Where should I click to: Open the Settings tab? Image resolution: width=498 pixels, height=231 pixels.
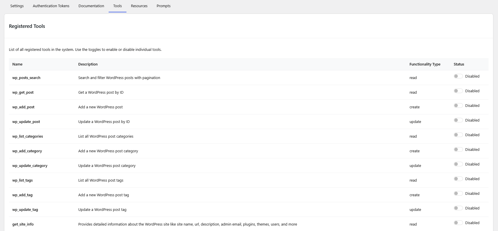tap(17, 6)
